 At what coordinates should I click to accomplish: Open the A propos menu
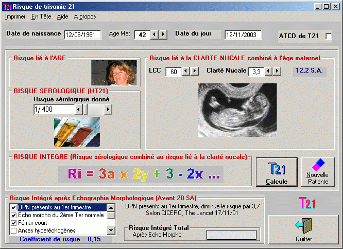pos(85,16)
